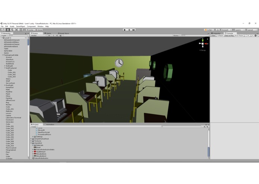This screenshot has height=184, width=259.
Task: Open the Assets menu
Action: pos(12,26)
